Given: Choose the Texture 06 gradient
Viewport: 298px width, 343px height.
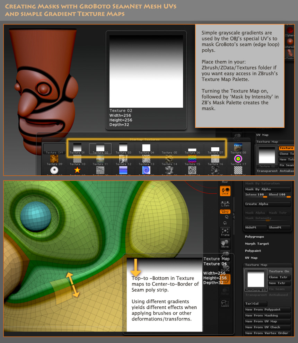Looking at the screenshot, I should (x=192, y=149).
